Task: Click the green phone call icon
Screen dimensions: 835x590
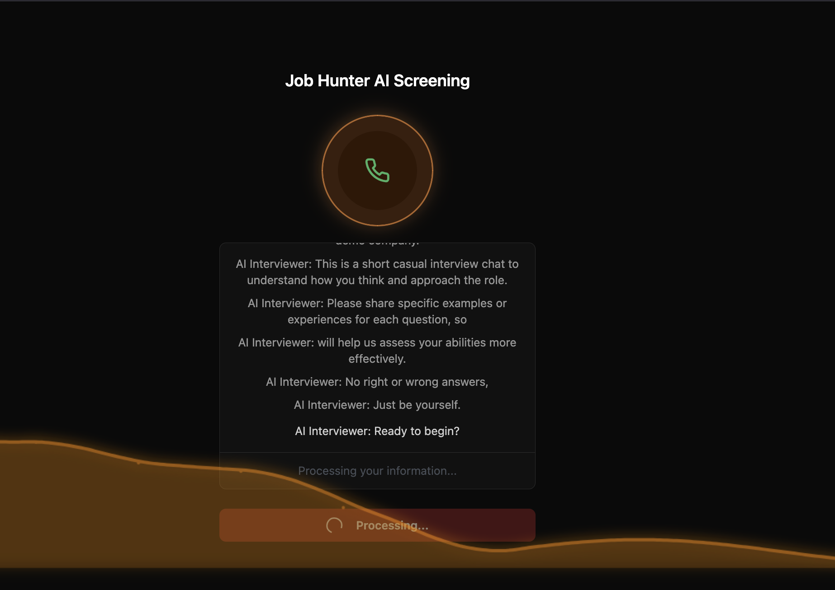Action: pyautogui.click(x=377, y=170)
